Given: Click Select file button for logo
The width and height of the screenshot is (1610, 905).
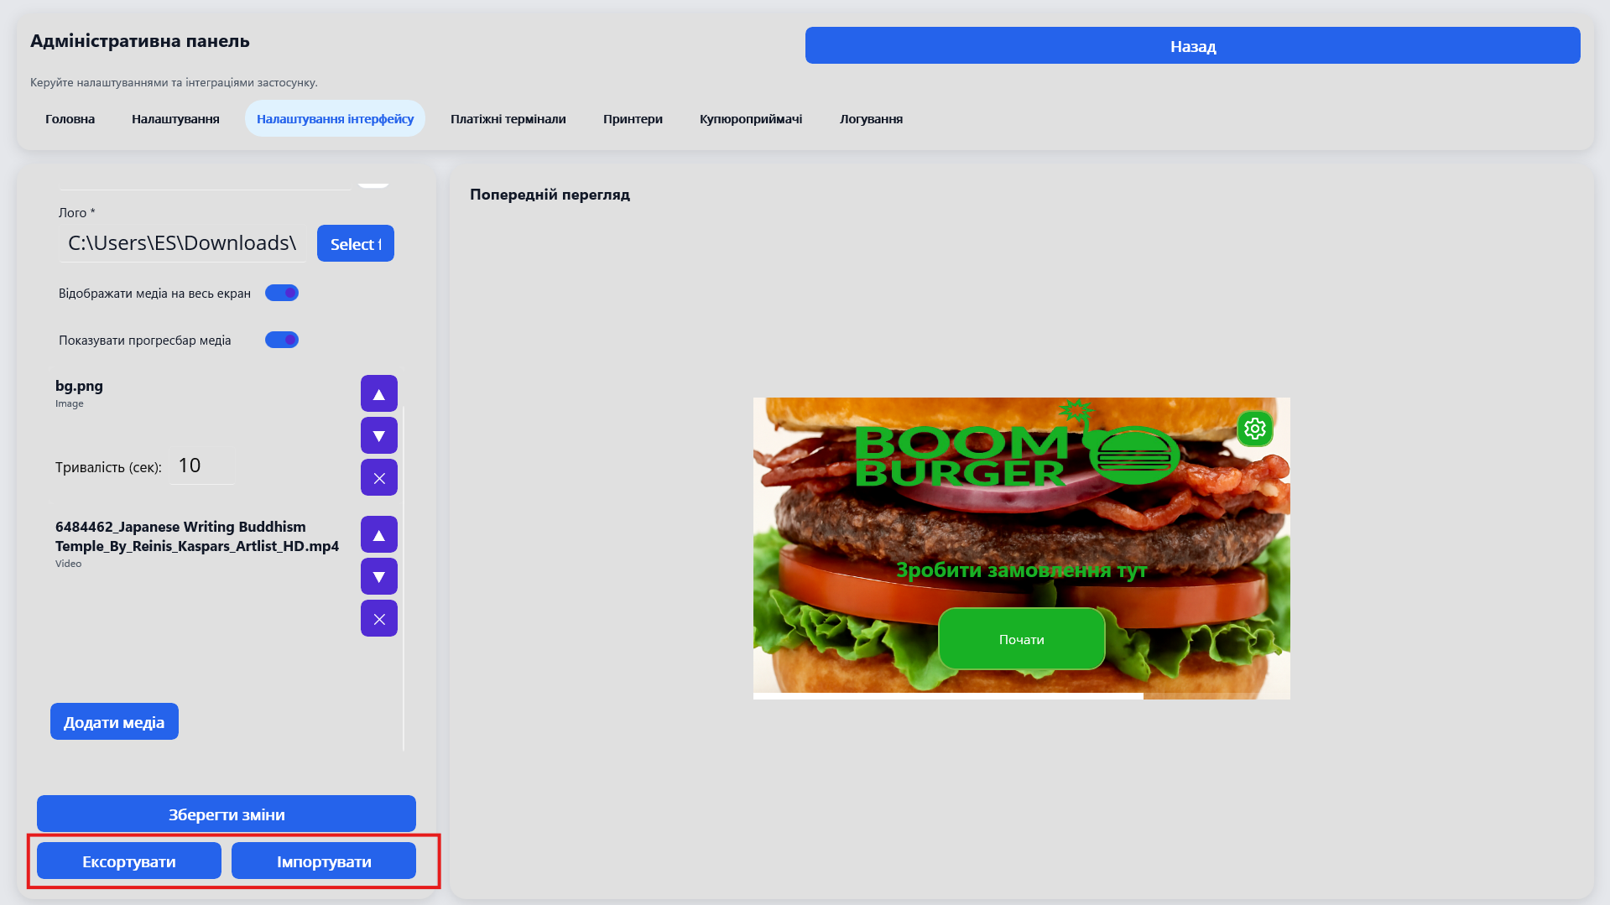Looking at the screenshot, I should [355, 243].
